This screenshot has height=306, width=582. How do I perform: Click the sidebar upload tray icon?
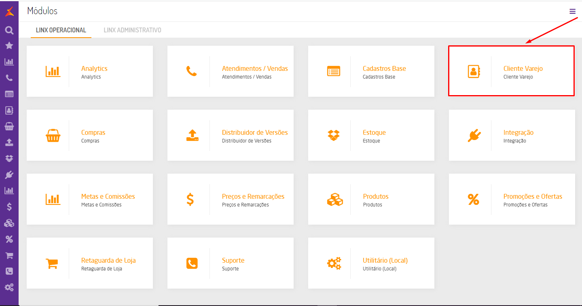coord(9,142)
